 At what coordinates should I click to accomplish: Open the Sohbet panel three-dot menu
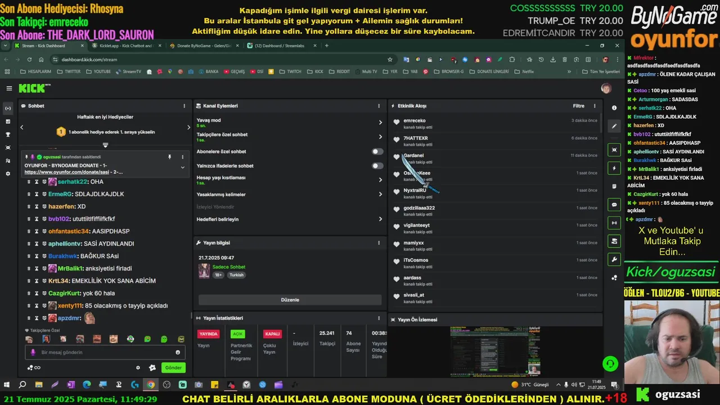point(184,106)
